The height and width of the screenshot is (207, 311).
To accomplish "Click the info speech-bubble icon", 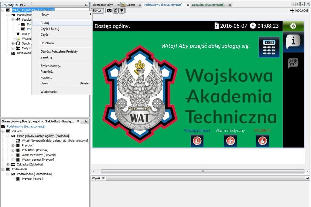I will (x=293, y=42).
